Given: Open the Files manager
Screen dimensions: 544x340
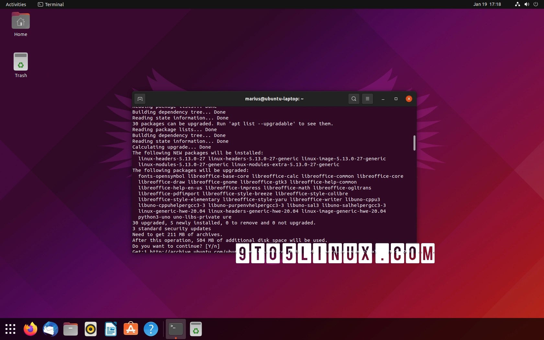Looking at the screenshot, I should [x=71, y=329].
